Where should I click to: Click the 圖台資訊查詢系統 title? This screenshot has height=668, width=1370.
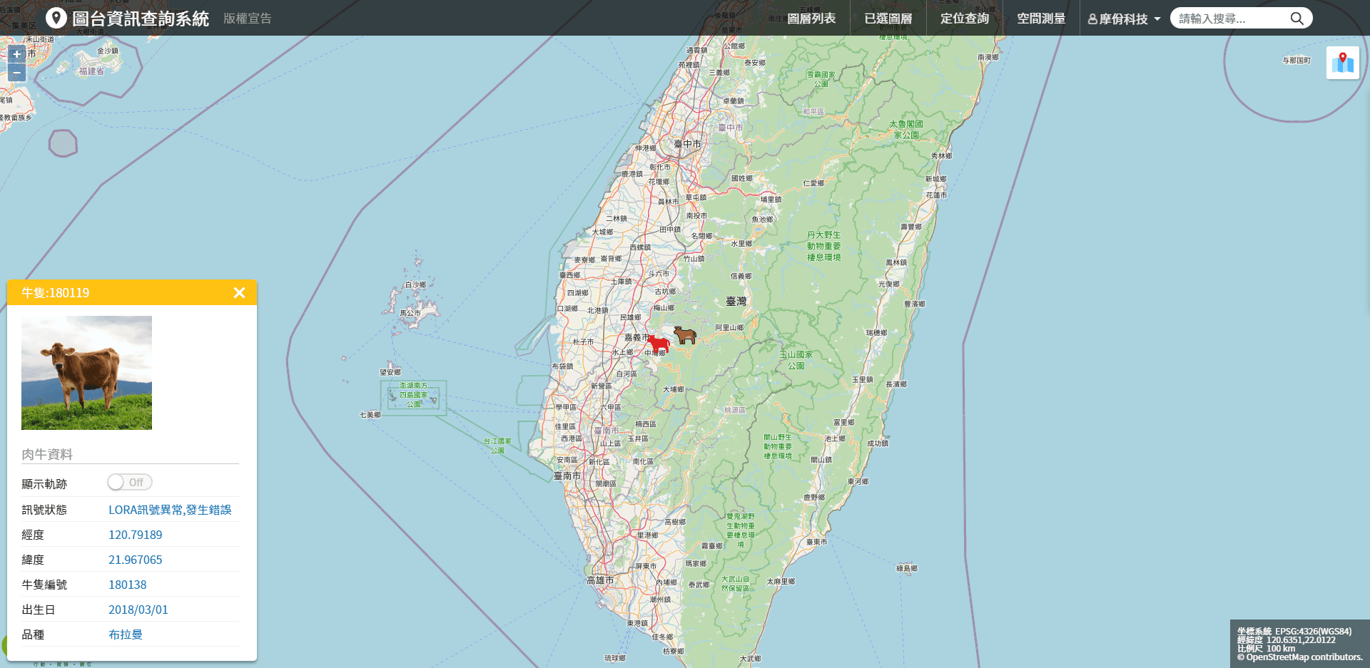point(141,19)
